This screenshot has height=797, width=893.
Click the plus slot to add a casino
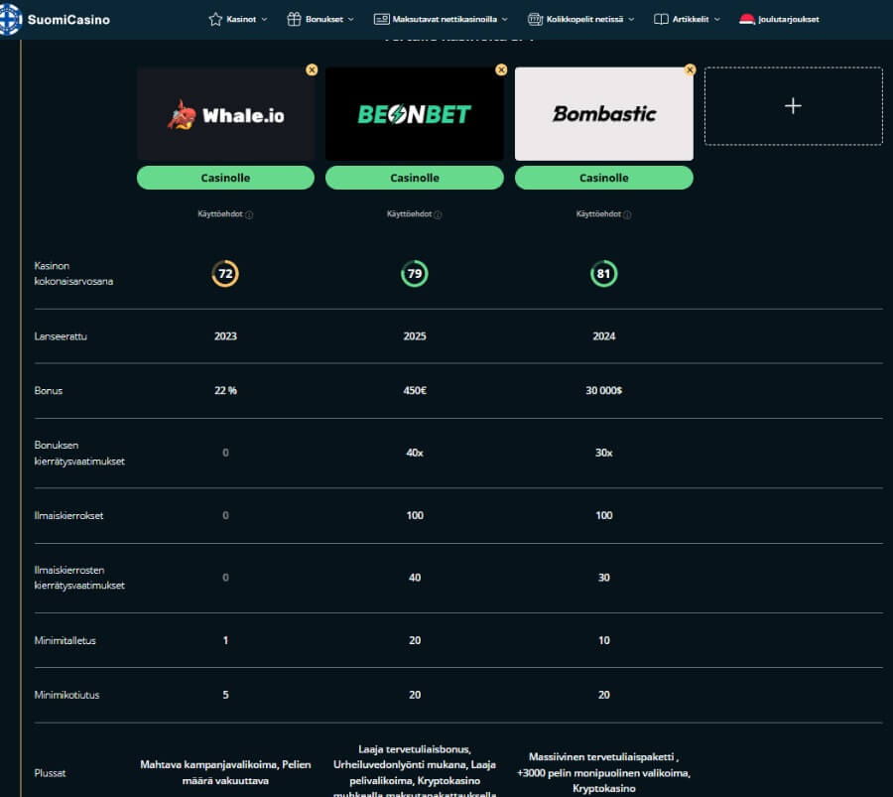coord(793,107)
